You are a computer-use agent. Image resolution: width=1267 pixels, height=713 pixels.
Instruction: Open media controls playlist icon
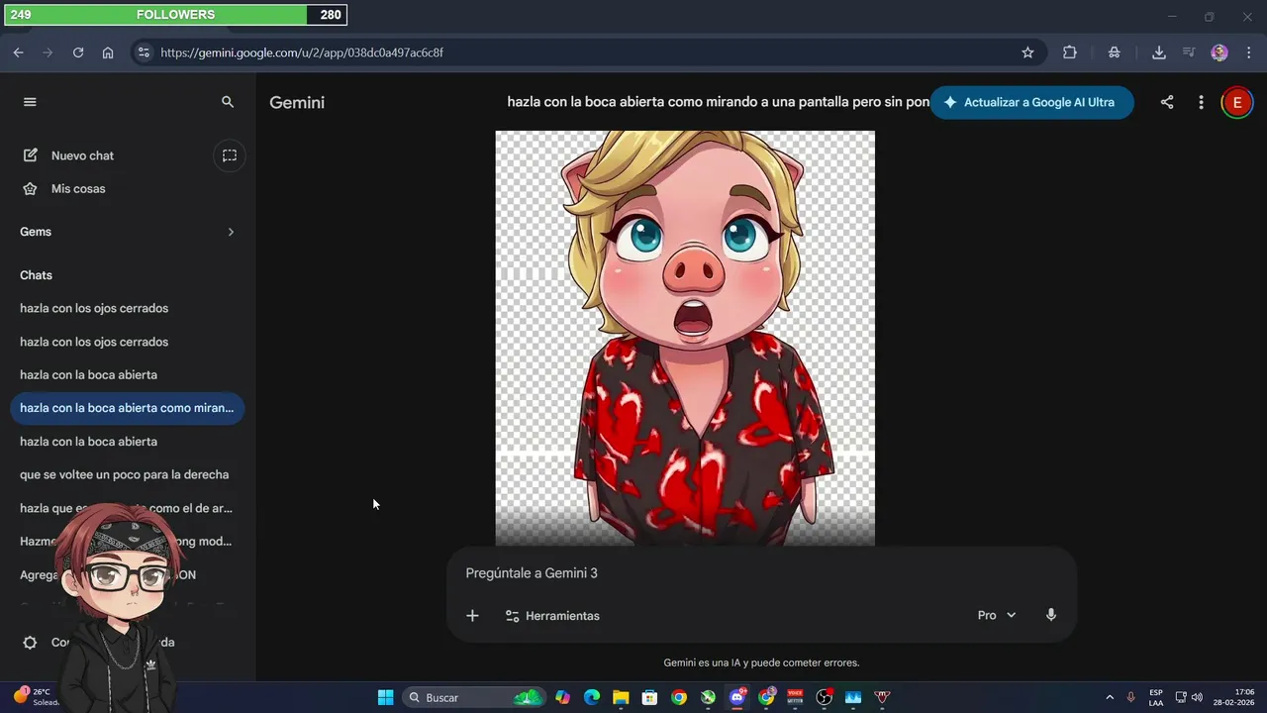click(x=1189, y=52)
